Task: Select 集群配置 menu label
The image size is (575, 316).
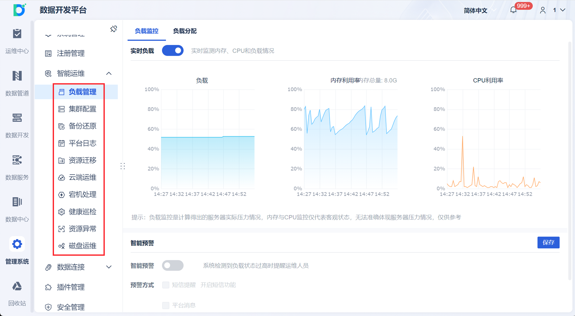Action: (82, 109)
